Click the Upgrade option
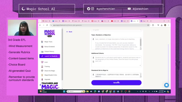The width and height of the screenshot is (182, 102). point(47,79)
